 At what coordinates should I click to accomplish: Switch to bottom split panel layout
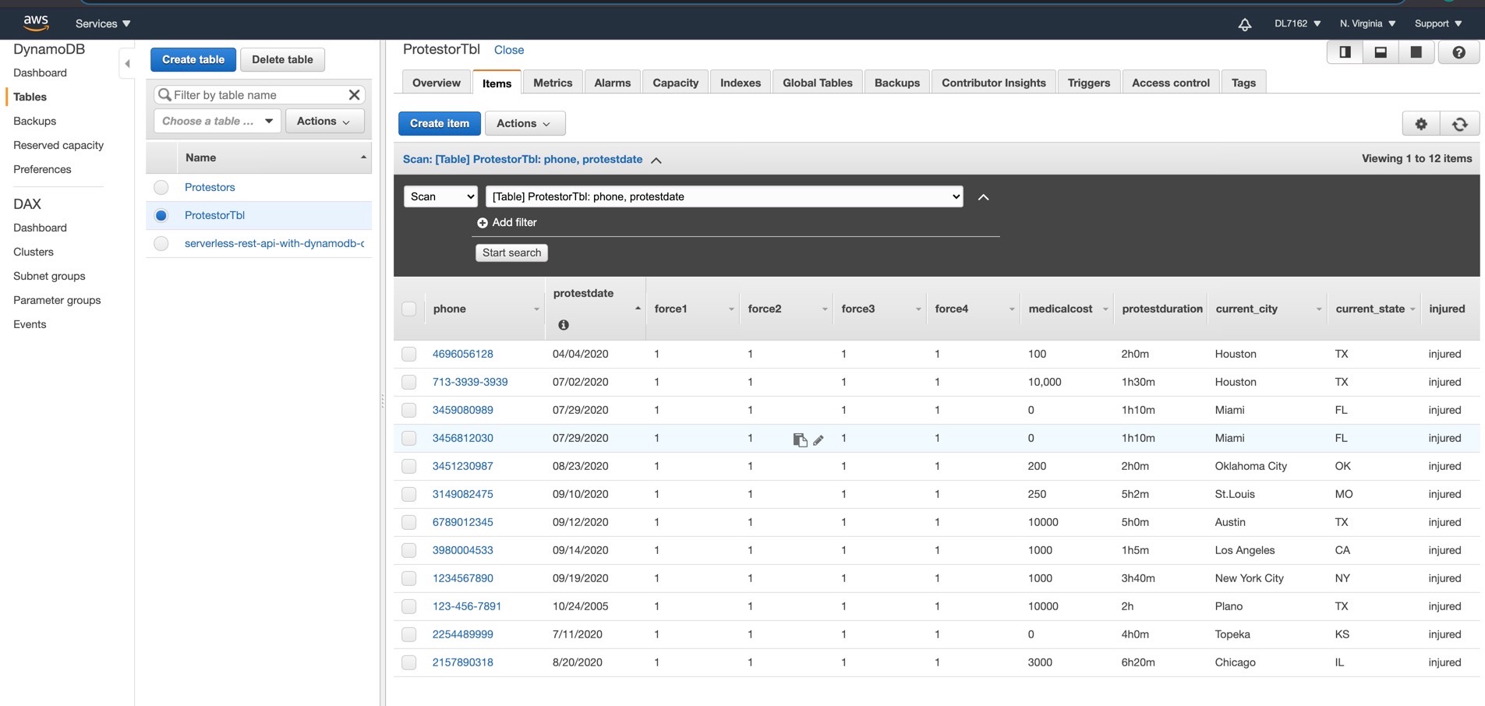[x=1381, y=52]
